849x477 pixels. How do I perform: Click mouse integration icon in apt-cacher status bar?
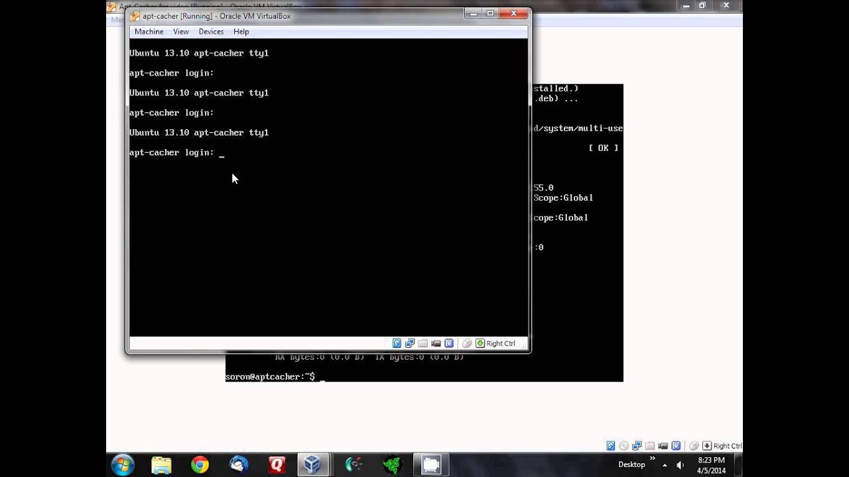[x=467, y=343]
